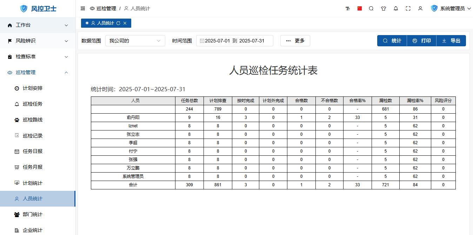Click the shirt theme icon

point(384,8)
